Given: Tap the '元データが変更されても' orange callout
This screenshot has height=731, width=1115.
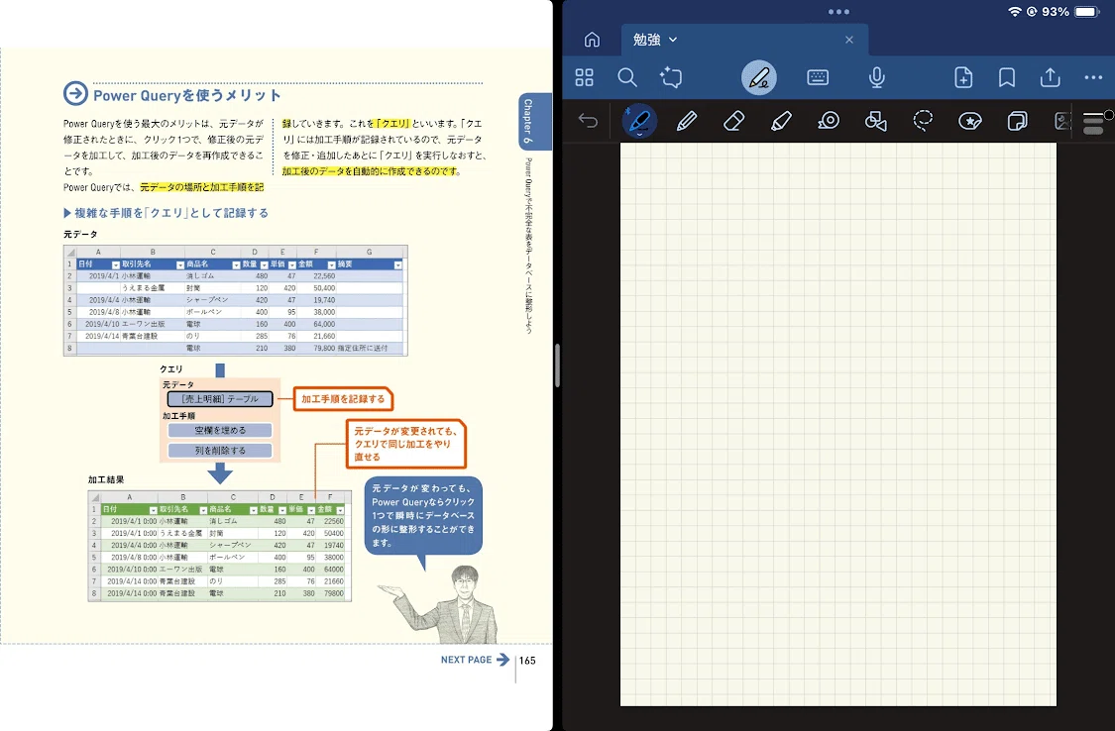Looking at the screenshot, I should click(x=406, y=444).
